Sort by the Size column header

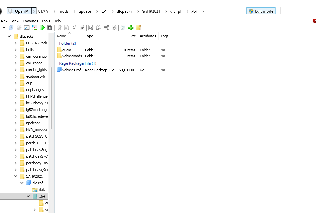click(x=127, y=36)
